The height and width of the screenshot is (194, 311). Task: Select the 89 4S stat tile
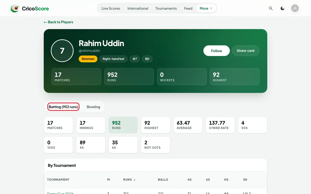[91, 145]
